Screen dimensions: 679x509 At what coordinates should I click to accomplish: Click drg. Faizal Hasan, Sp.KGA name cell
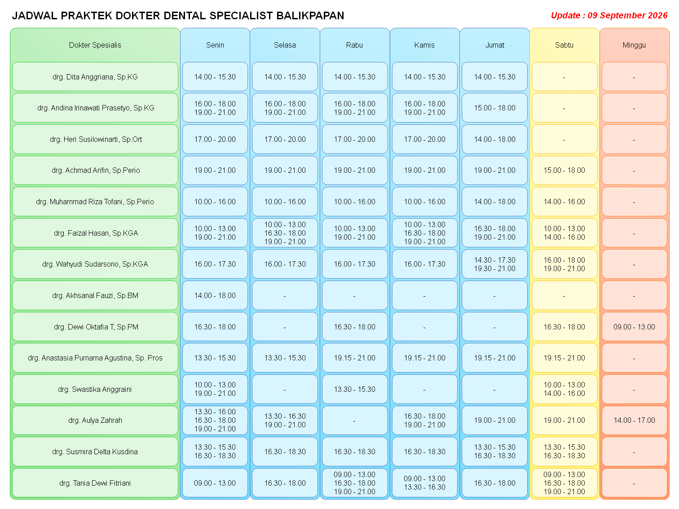tap(95, 233)
